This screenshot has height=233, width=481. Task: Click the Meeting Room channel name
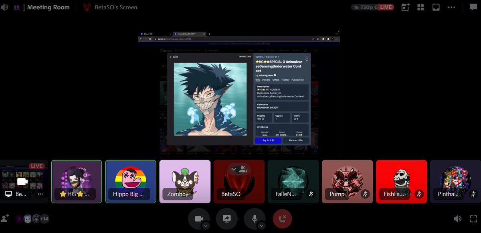[x=48, y=7]
